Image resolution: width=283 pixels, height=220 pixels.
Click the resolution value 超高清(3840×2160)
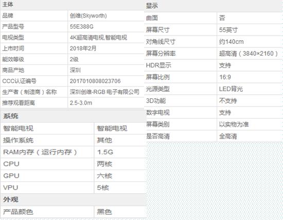tap(249, 54)
